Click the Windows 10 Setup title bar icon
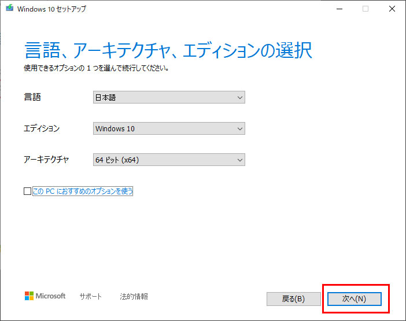This screenshot has width=406, height=321. 10,8
